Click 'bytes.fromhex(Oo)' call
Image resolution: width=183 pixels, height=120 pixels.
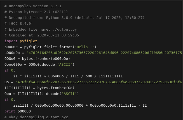pos(56,88)
